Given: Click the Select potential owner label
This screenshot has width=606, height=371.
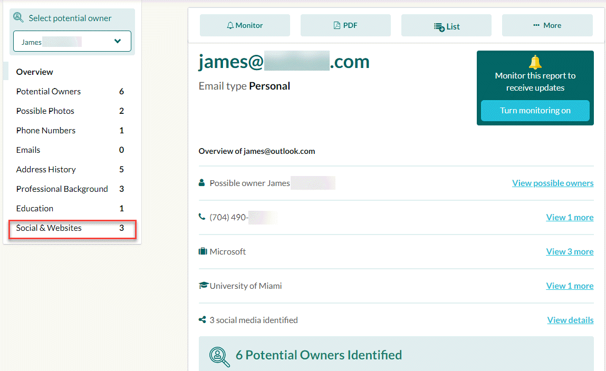Looking at the screenshot, I should tap(70, 18).
